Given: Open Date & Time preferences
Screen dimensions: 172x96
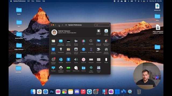Looking at the screenshot, I should [x=76, y=69].
